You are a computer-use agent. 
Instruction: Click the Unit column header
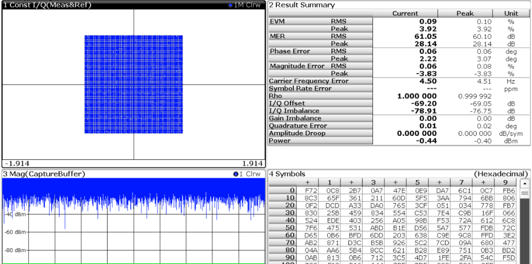511,13
